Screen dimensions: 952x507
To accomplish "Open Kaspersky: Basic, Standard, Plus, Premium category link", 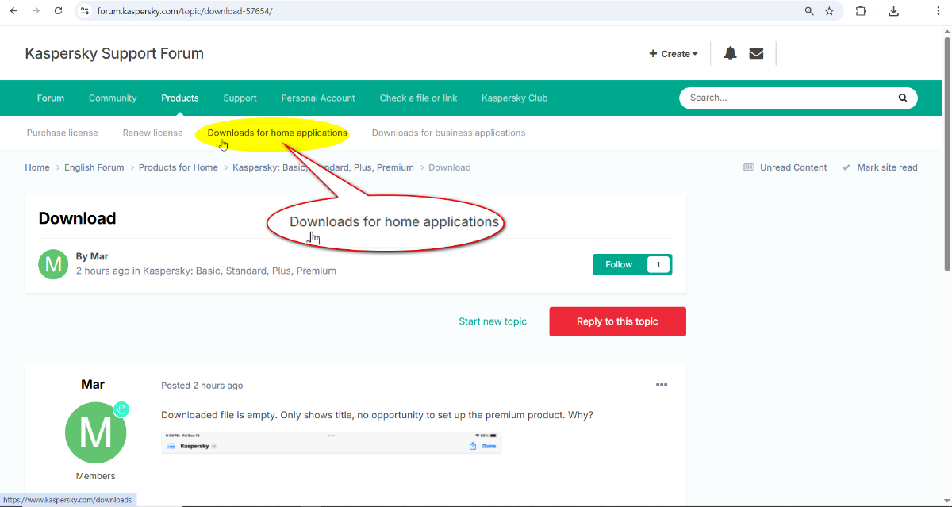I will click(x=240, y=271).
